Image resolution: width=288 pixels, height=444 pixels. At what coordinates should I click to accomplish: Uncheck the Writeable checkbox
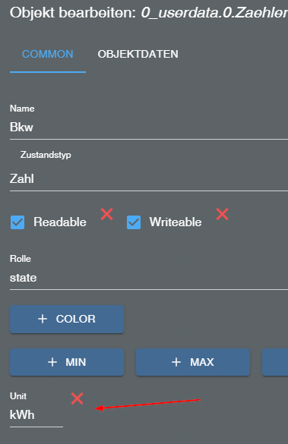point(134,222)
